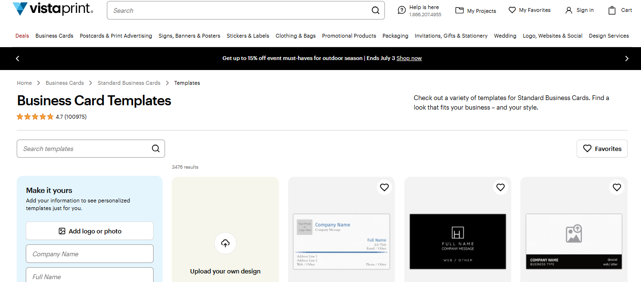This screenshot has width=641, height=282.
Task: Open My Projects folder icon
Action: pos(460,10)
